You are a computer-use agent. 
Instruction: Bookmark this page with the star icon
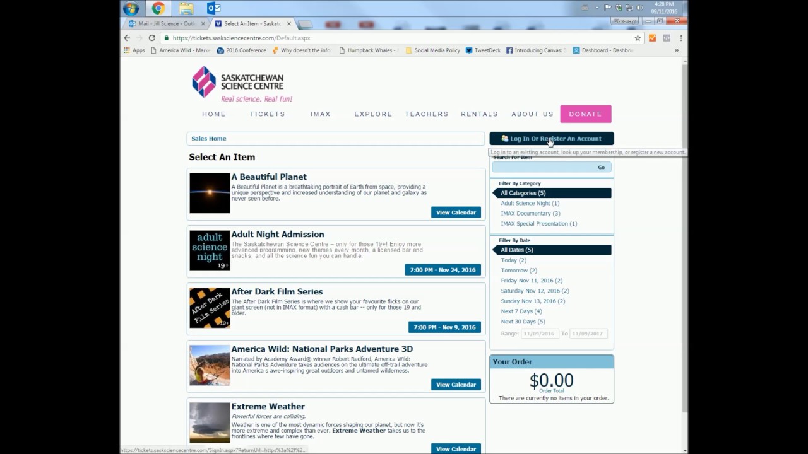click(638, 38)
